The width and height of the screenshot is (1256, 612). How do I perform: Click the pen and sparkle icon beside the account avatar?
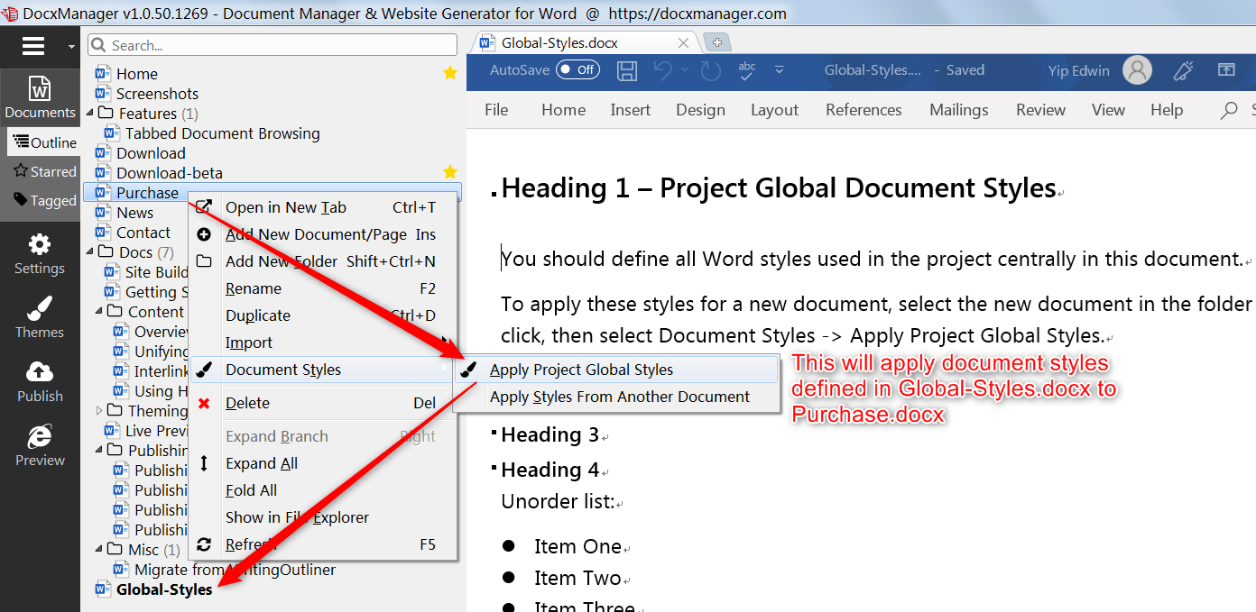1183,70
